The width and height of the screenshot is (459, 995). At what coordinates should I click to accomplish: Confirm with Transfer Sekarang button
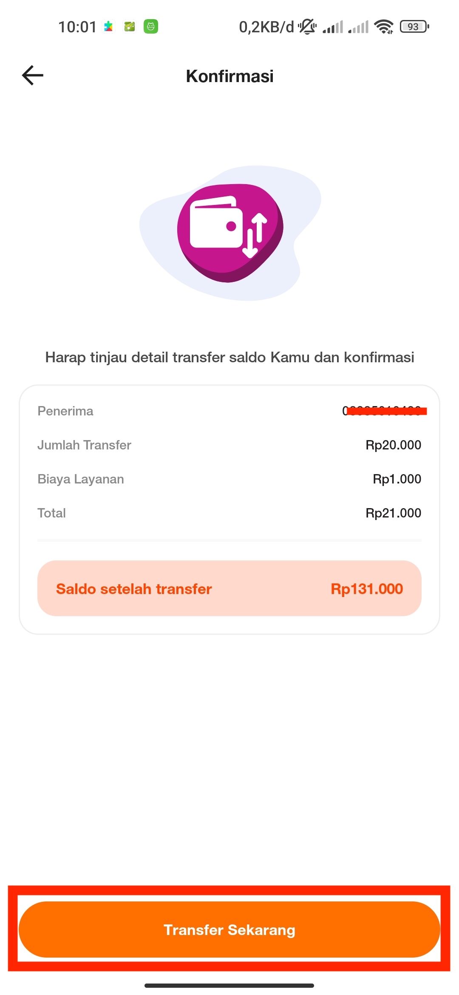[229, 930]
